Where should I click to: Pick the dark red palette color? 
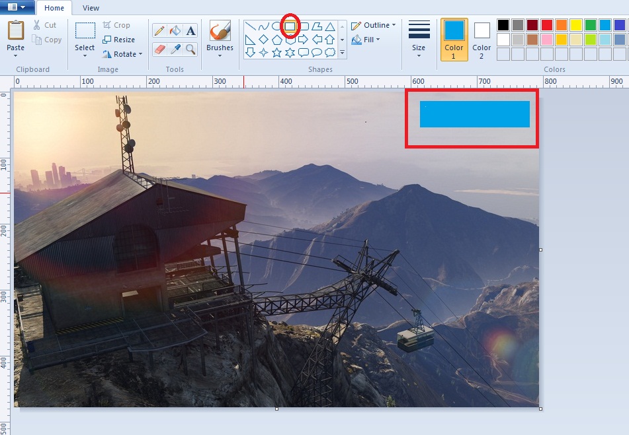click(x=532, y=25)
